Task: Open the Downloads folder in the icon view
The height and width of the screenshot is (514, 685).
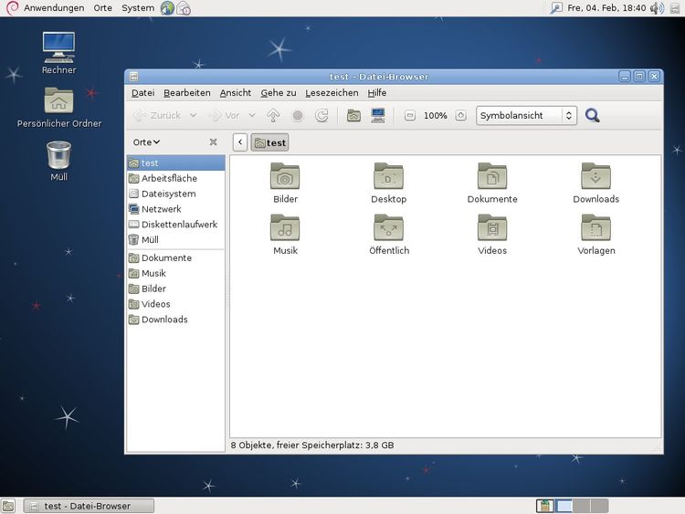Action: point(595,183)
